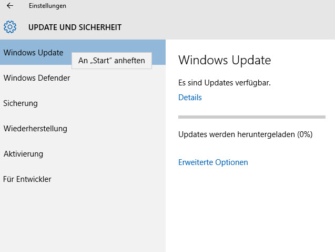
Task: Switch to Wiederherstellung settings
Action: (35, 129)
